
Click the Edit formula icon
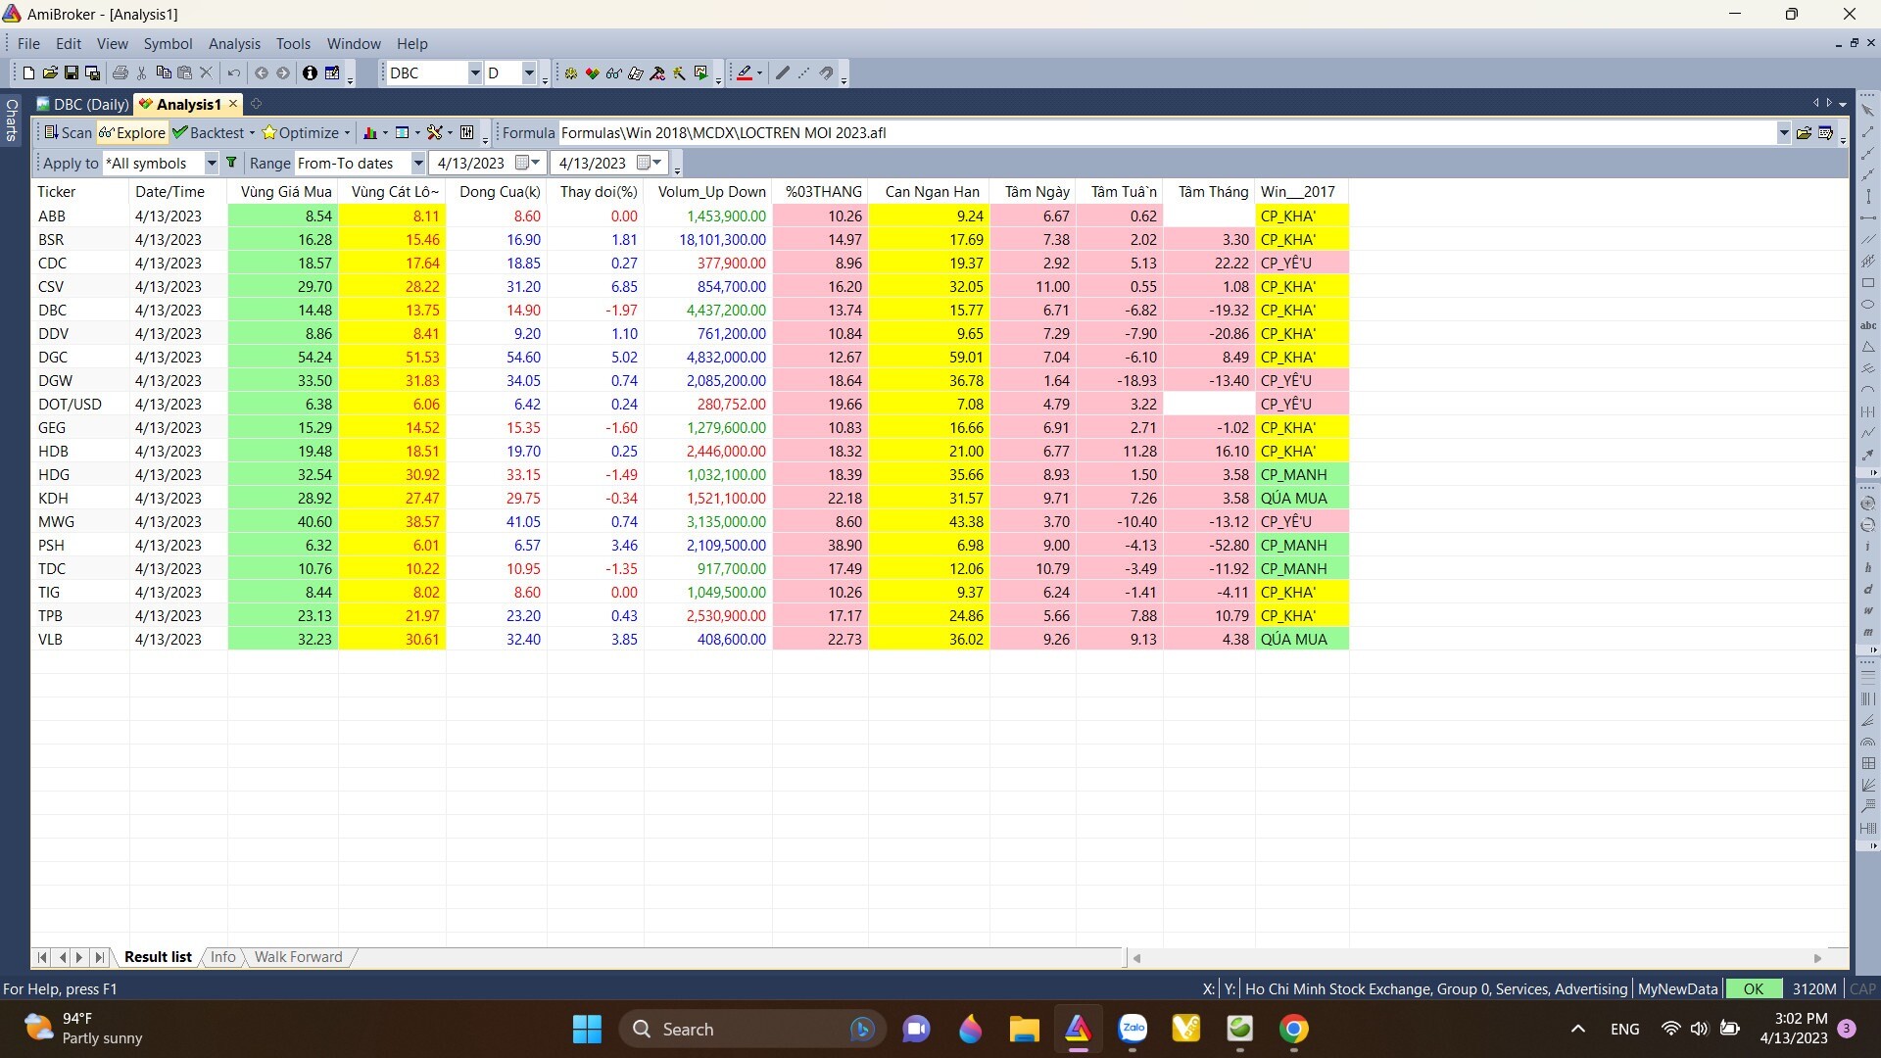1825,133
